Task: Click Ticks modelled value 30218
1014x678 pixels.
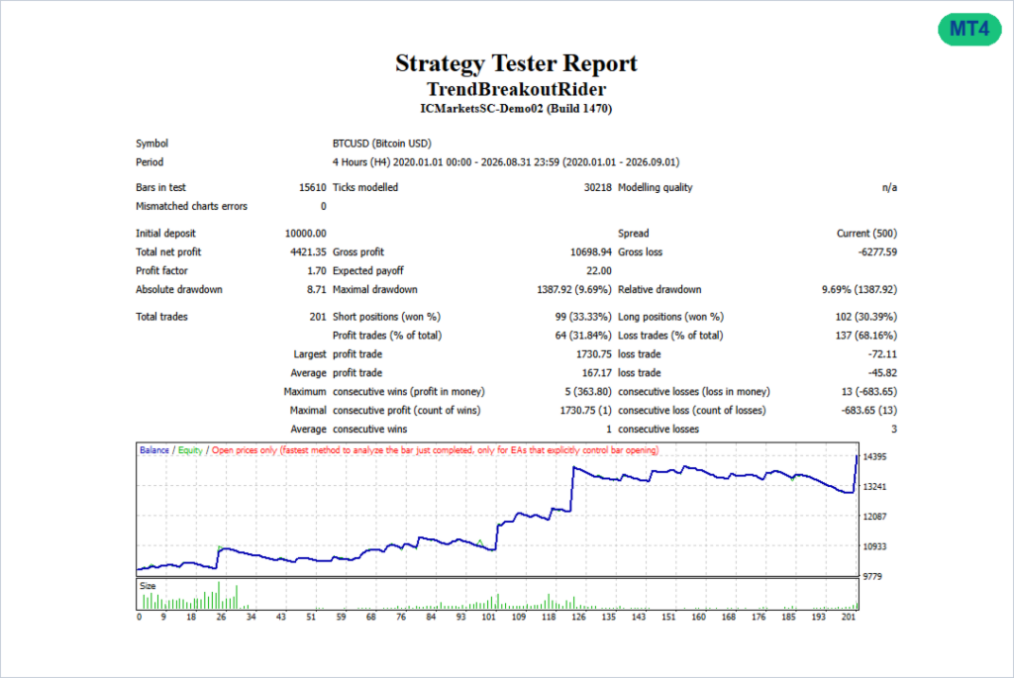Action: point(597,187)
